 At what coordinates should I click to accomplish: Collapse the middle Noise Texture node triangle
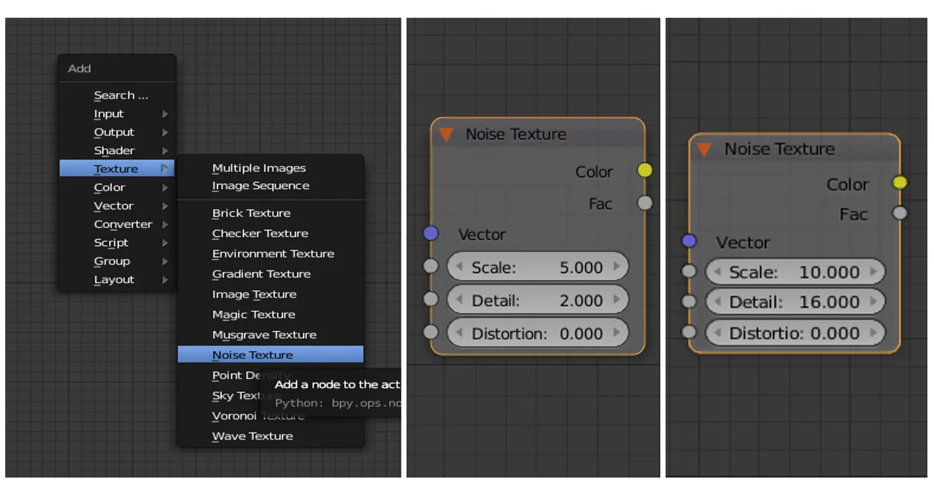(446, 134)
